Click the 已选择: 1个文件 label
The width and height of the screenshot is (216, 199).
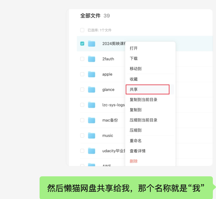(x=100, y=30)
